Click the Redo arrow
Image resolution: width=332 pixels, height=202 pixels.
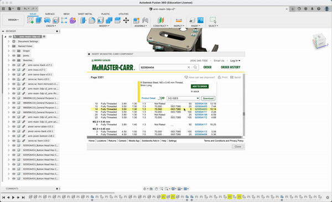pyautogui.click(x=33, y=9)
